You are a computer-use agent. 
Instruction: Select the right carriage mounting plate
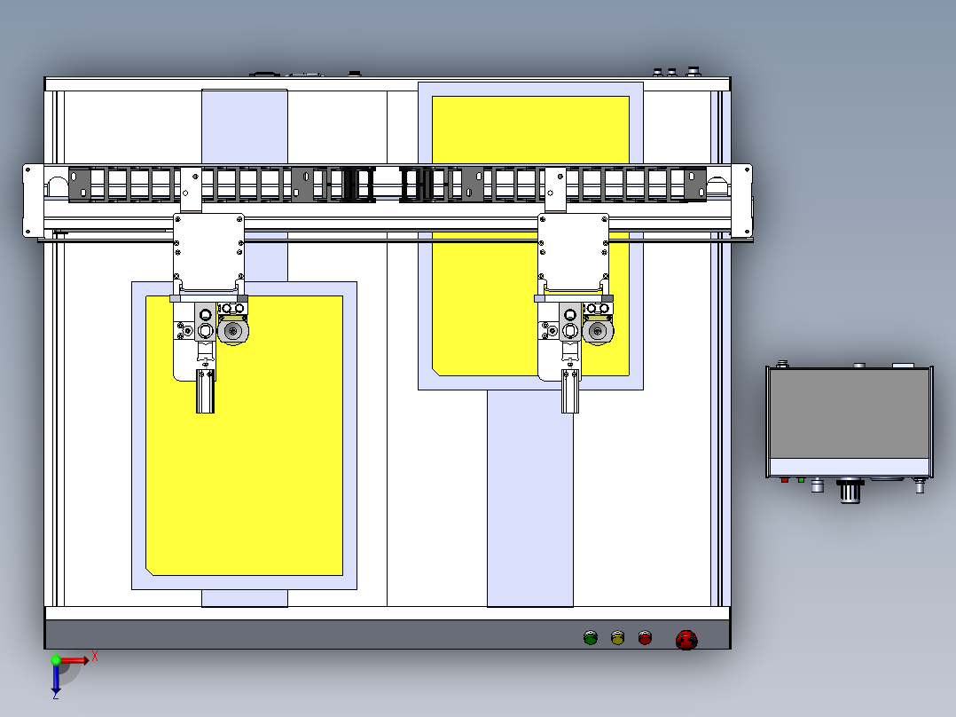(x=573, y=248)
